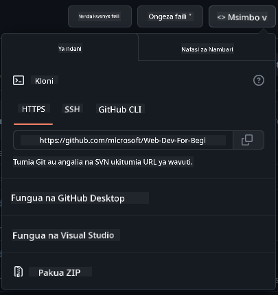Click the v arrow on Msimbo button

point(264,18)
